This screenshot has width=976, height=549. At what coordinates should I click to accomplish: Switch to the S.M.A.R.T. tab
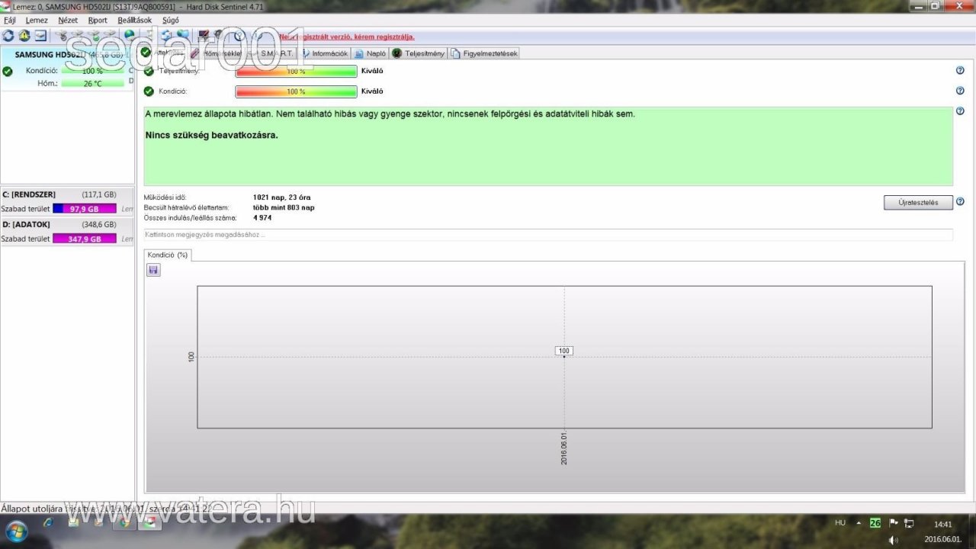point(271,53)
